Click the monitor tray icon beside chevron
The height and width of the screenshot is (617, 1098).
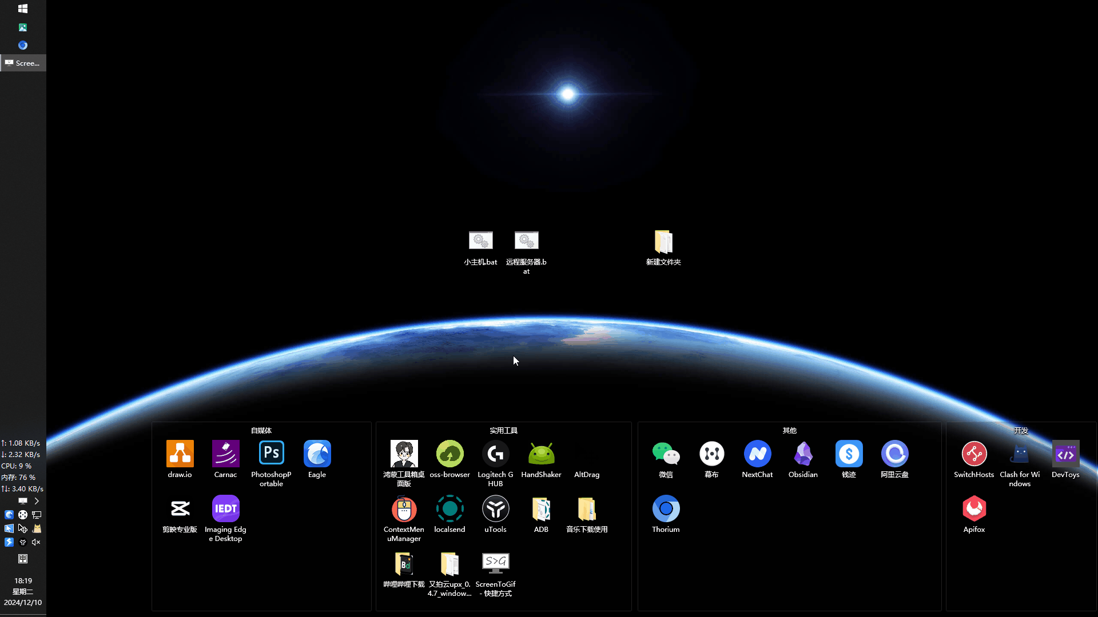point(23,501)
